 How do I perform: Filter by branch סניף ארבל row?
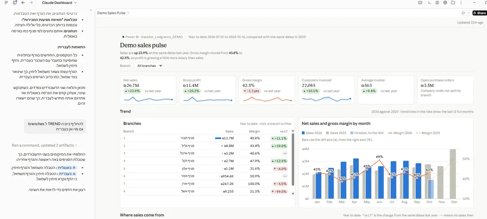(206, 153)
